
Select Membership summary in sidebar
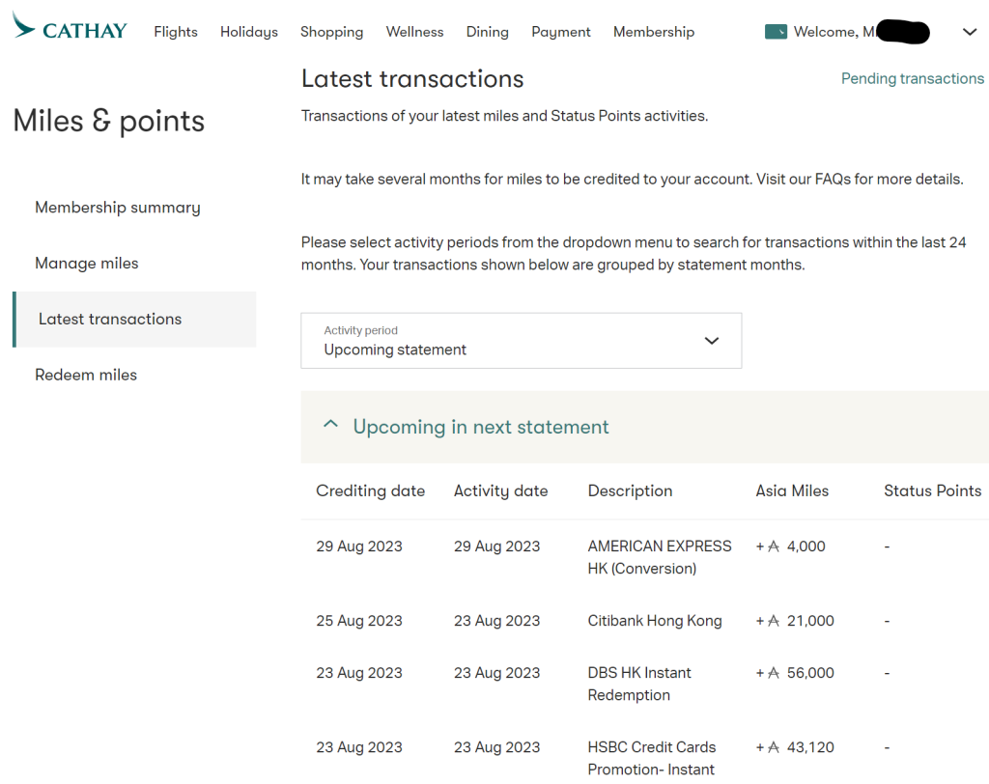coord(118,208)
